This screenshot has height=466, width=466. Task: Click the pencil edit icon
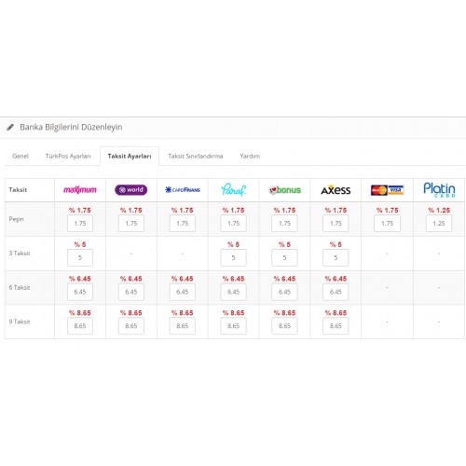point(10,127)
